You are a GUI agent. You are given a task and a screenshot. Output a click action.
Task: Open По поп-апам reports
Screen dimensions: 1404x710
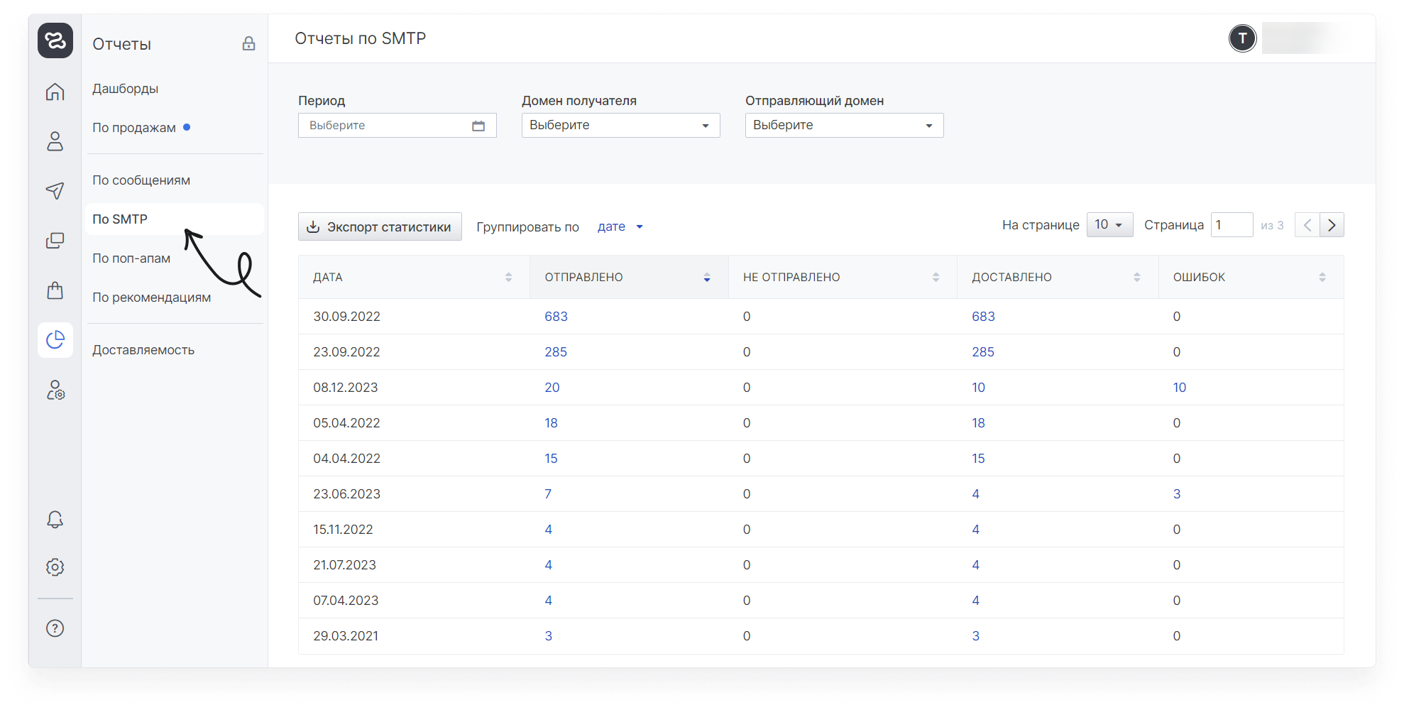pos(131,258)
